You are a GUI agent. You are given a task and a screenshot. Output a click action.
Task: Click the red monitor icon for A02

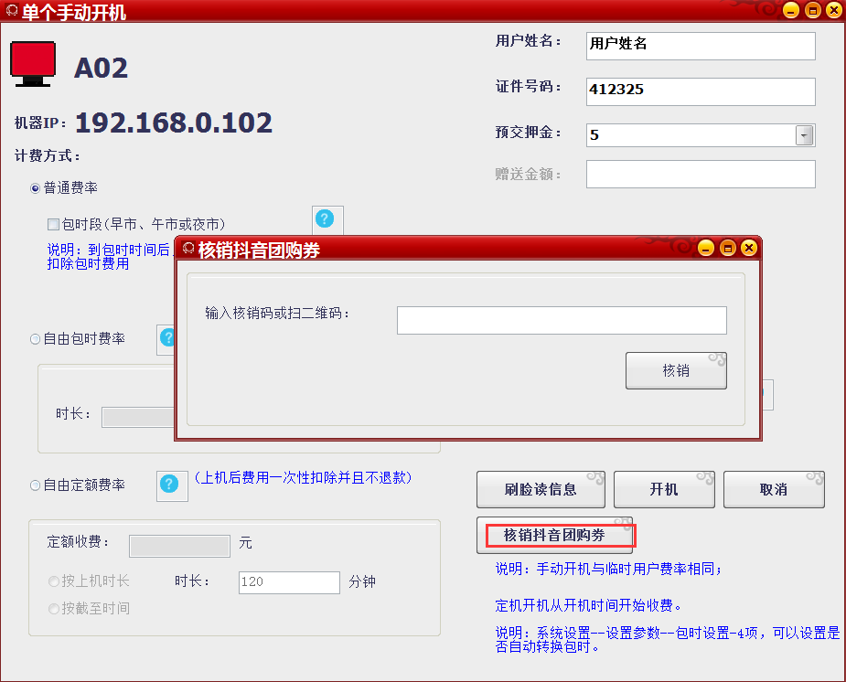34,65
